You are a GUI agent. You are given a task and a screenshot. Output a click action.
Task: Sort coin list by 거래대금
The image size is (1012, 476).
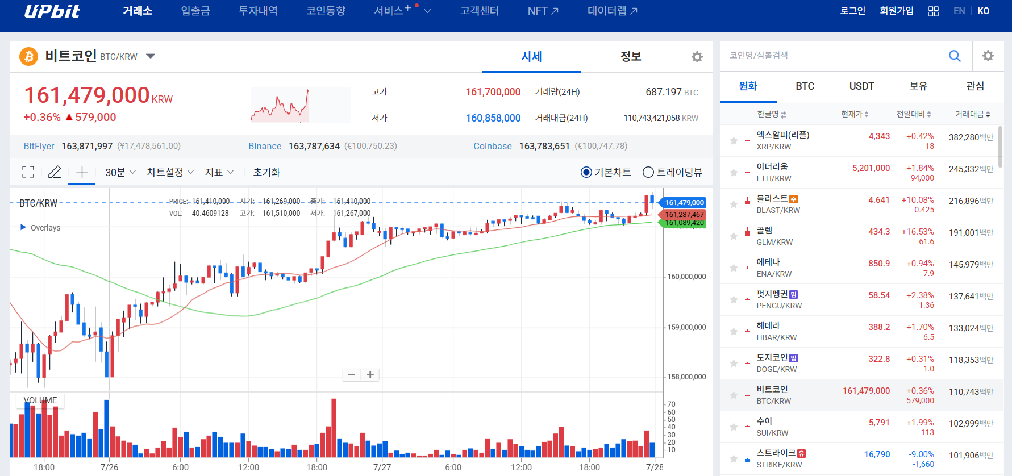click(972, 114)
